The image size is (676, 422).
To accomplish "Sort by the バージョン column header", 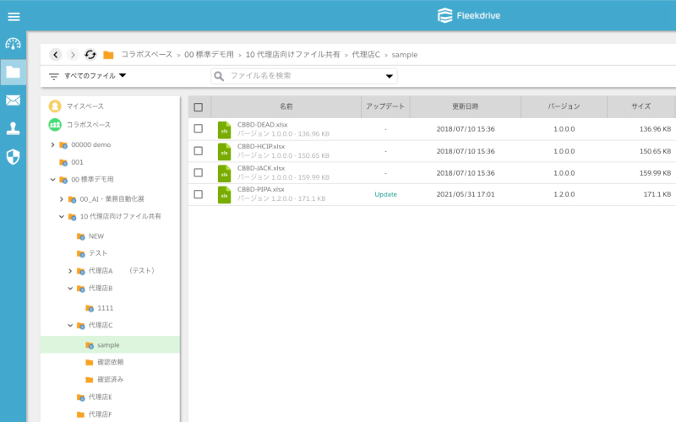I will (564, 107).
